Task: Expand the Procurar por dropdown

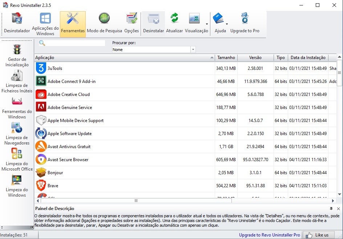Action: [x=193, y=50]
